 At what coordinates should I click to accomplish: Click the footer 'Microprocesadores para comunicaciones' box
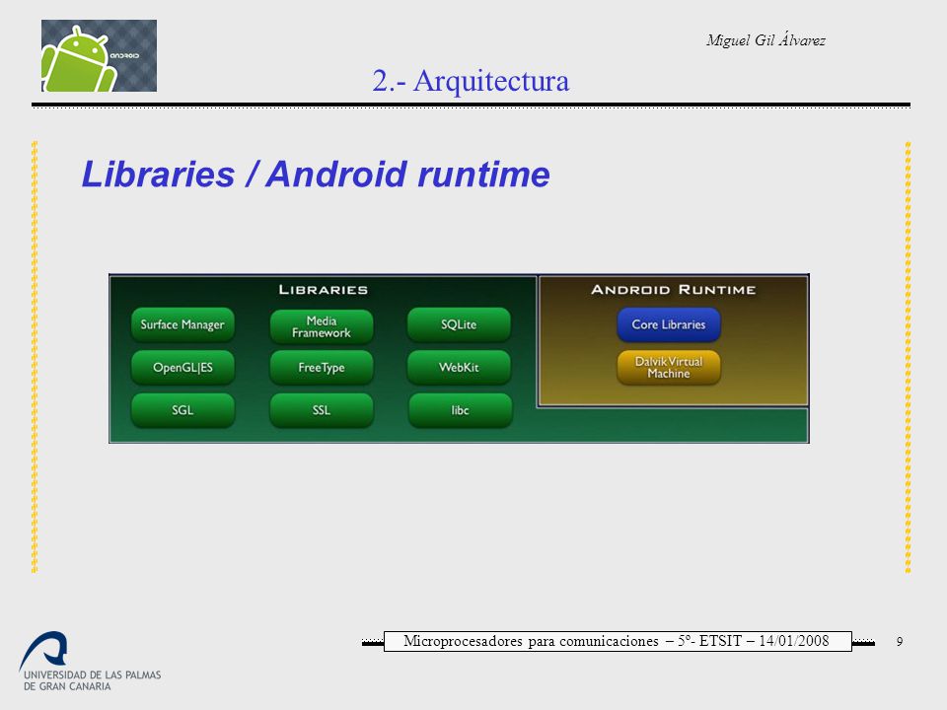618,641
